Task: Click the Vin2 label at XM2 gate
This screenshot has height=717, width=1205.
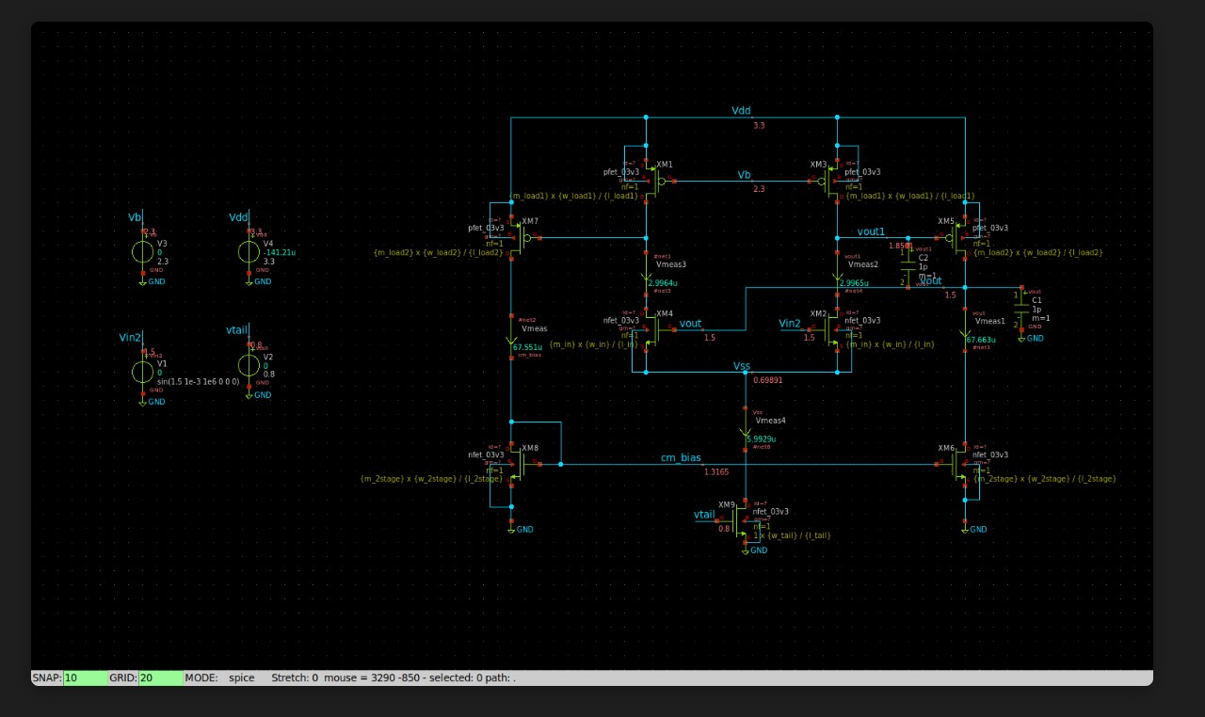Action: click(x=790, y=324)
